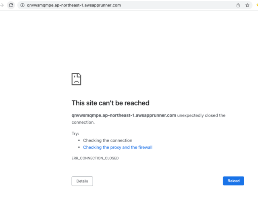Click the blue Reload button
Viewport: 258px width, 217px height.
[233, 181]
